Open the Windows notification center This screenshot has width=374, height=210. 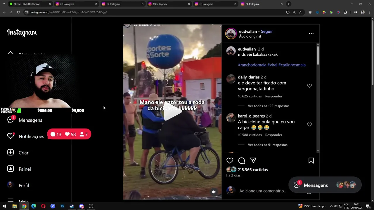(368, 206)
